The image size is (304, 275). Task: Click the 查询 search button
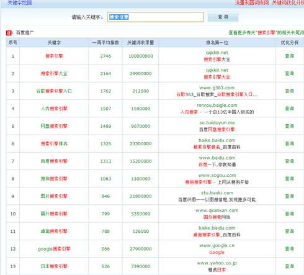tap(223, 17)
